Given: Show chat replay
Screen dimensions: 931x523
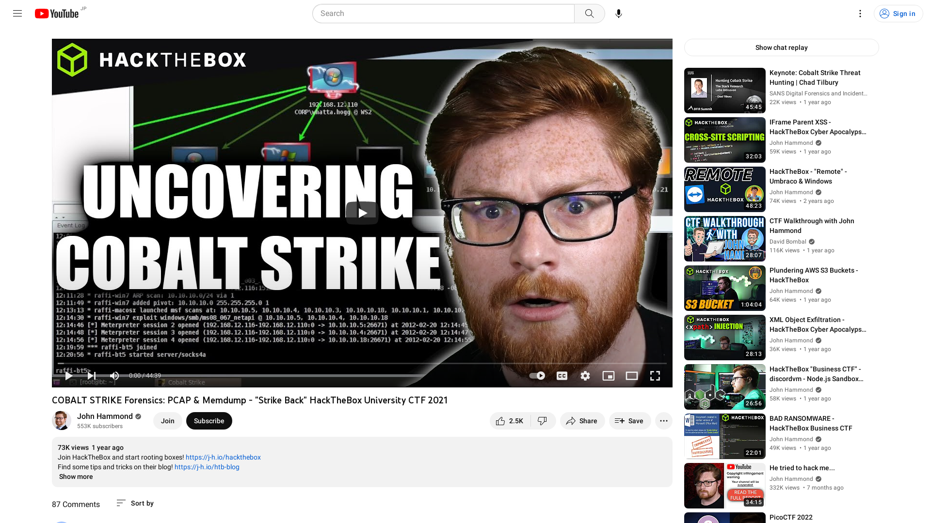Looking at the screenshot, I should [781, 47].
